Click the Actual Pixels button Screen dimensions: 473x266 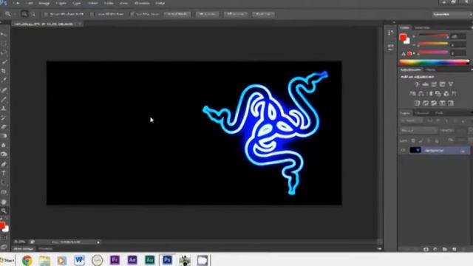coord(177,14)
